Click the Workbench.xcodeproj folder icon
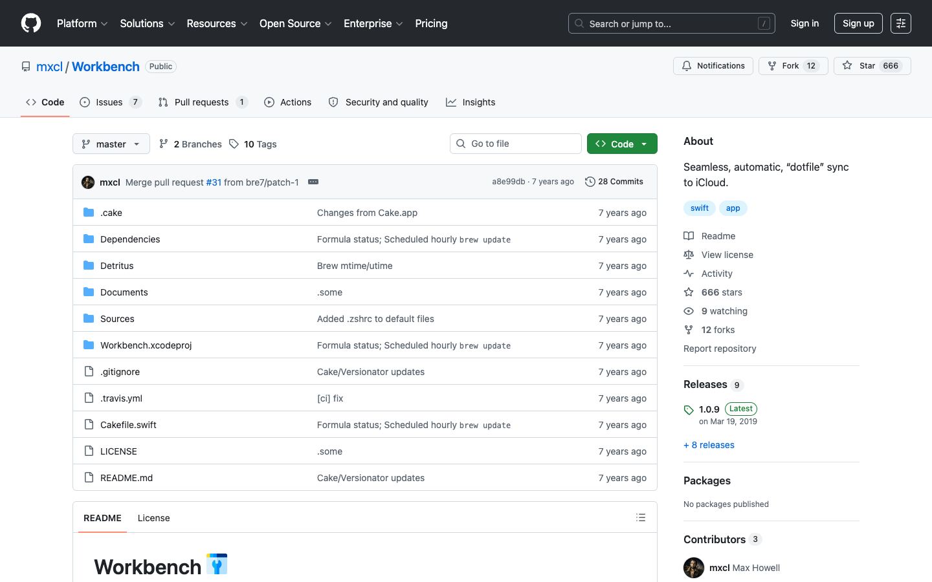The height and width of the screenshot is (582, 932). click(x=89, y=345)
